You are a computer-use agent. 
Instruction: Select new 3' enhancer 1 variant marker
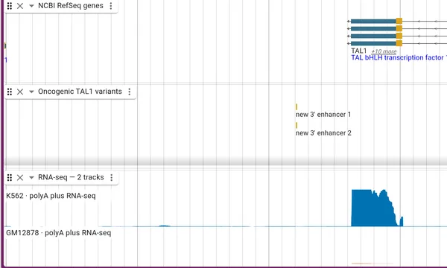click(297, 106)
